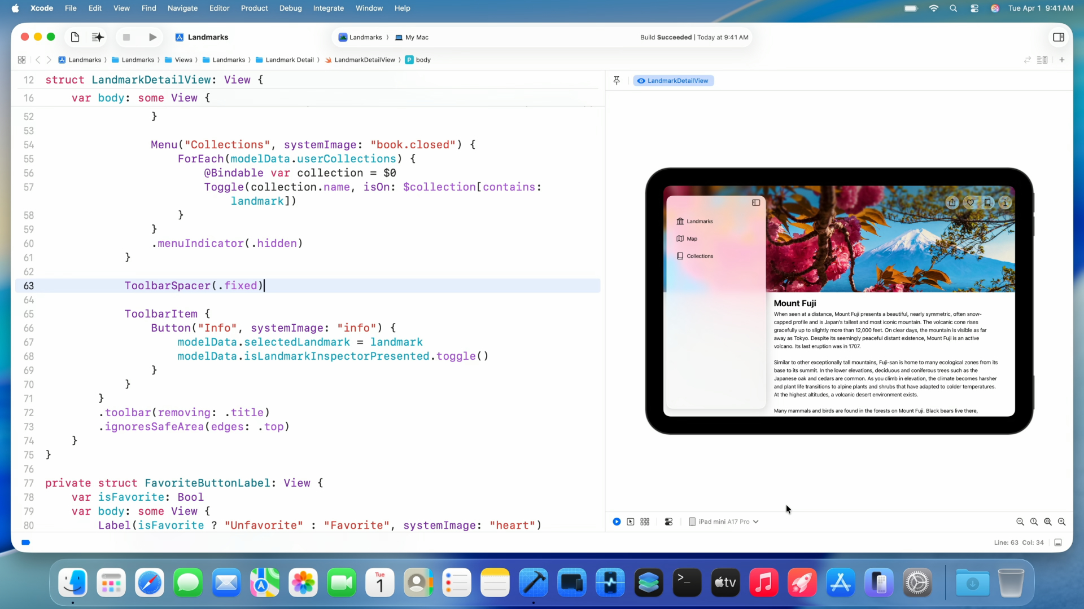This screenshot has height=609, width=1084.
Task: Toggle the debug area at bottom right
Action: pyautogui.click(x=1058, y=542)
